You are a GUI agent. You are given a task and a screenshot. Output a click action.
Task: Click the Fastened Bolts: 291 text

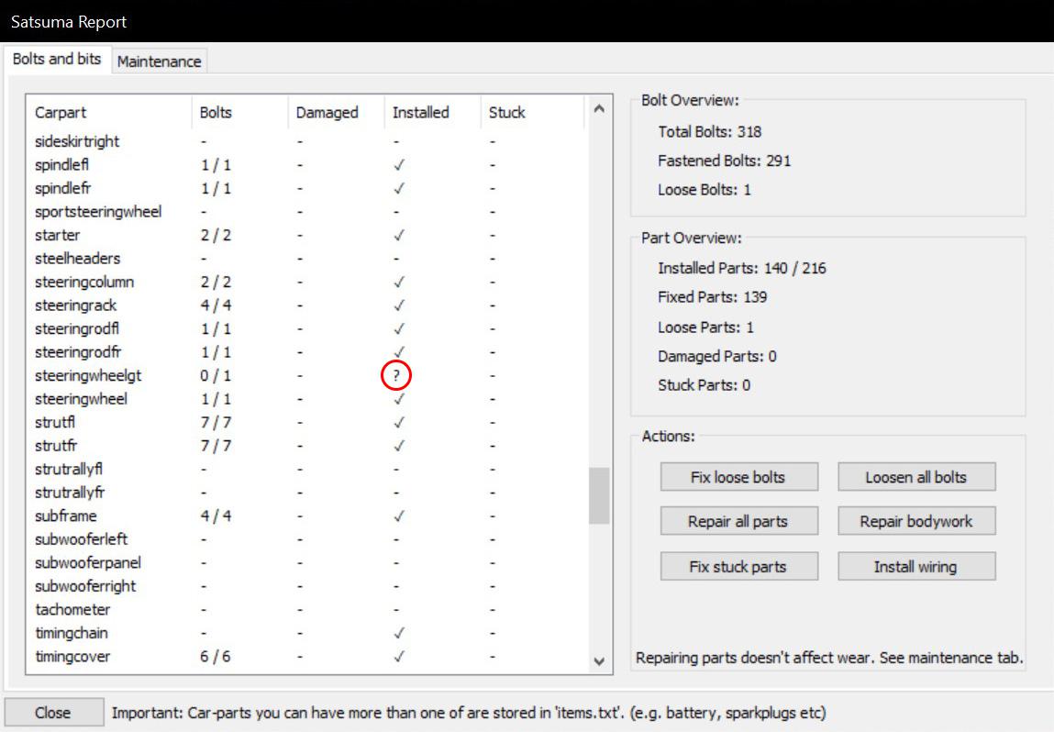click(x=725, y=161)
